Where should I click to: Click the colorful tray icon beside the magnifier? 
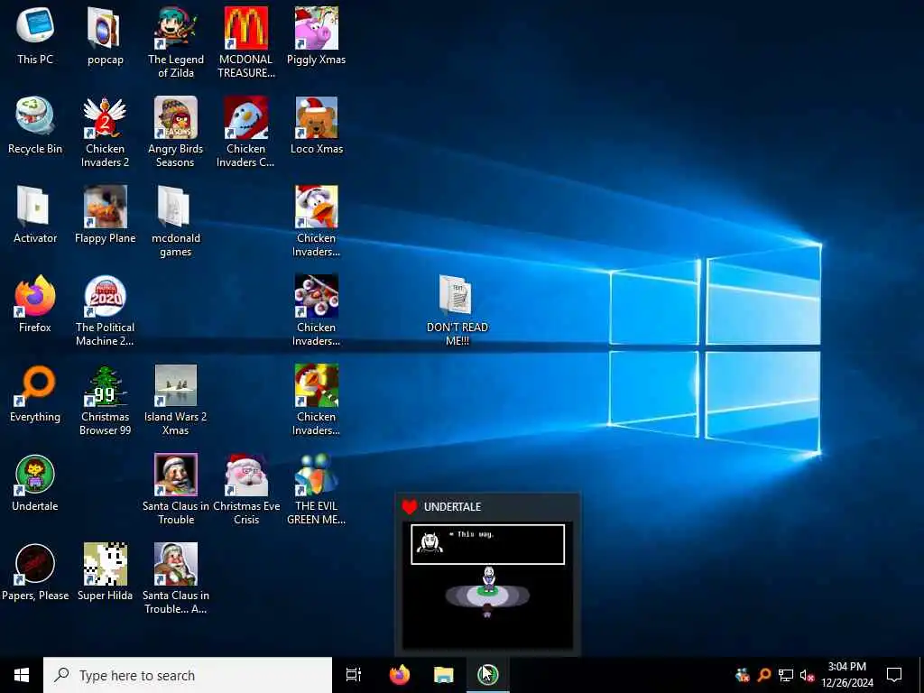(x=743, y=675)
